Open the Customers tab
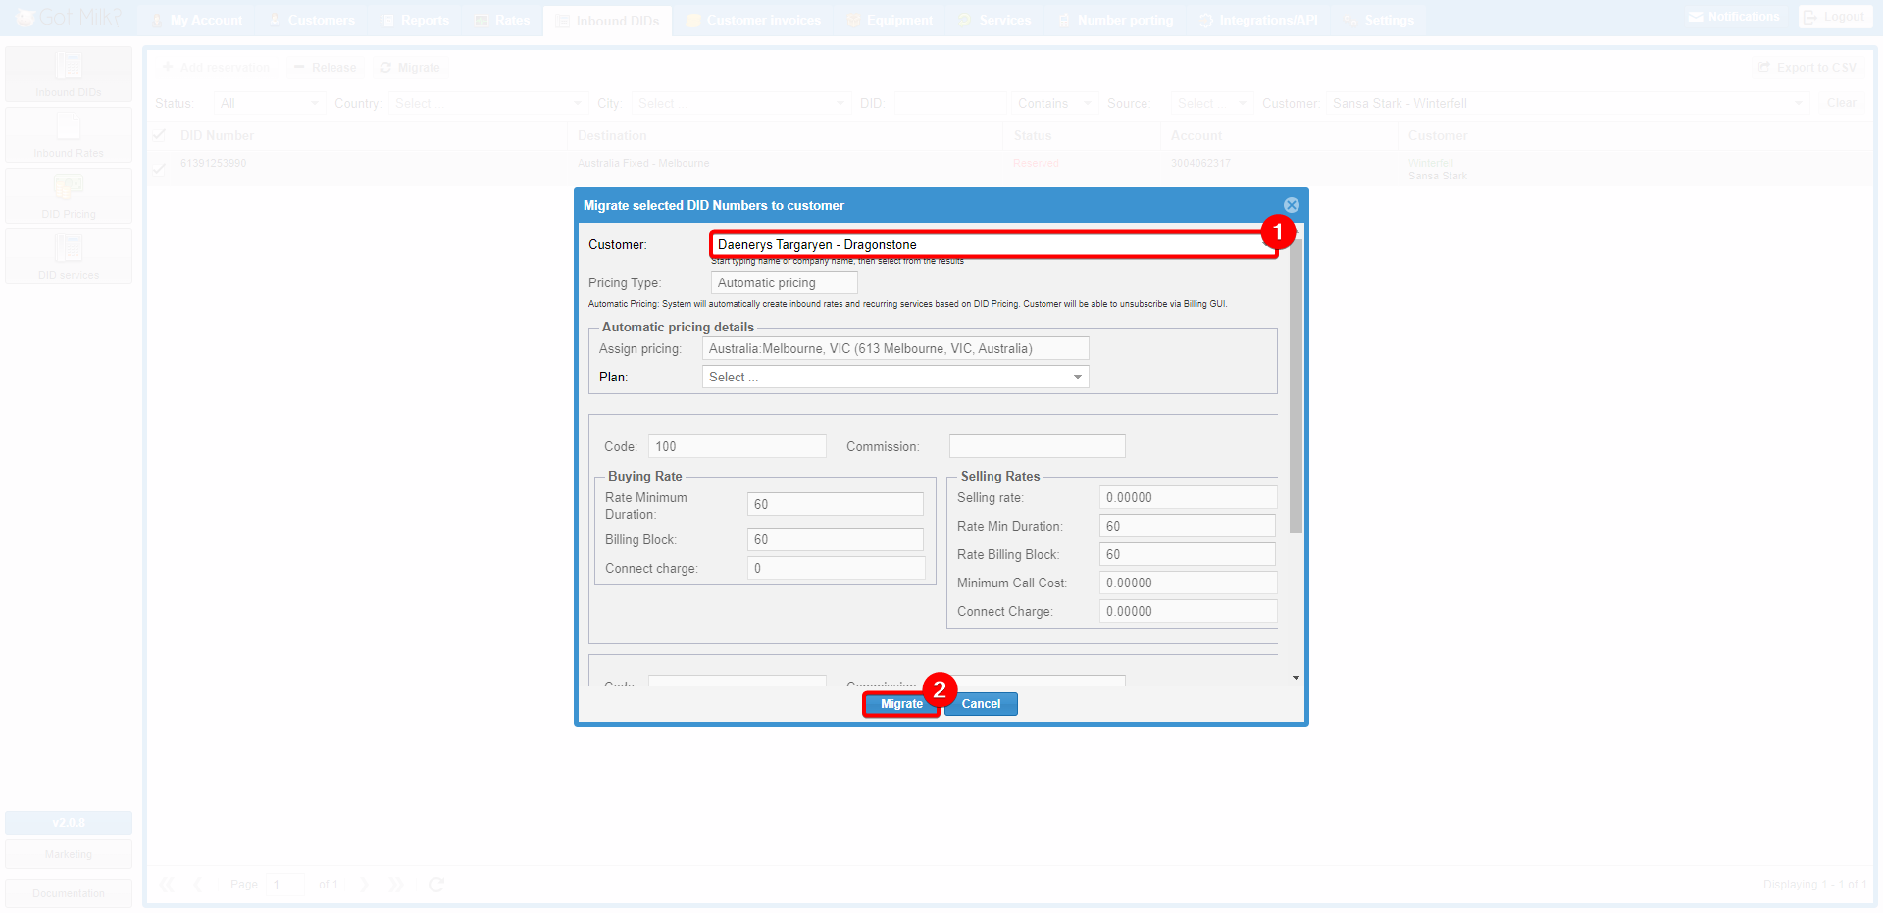 [312, 20]
